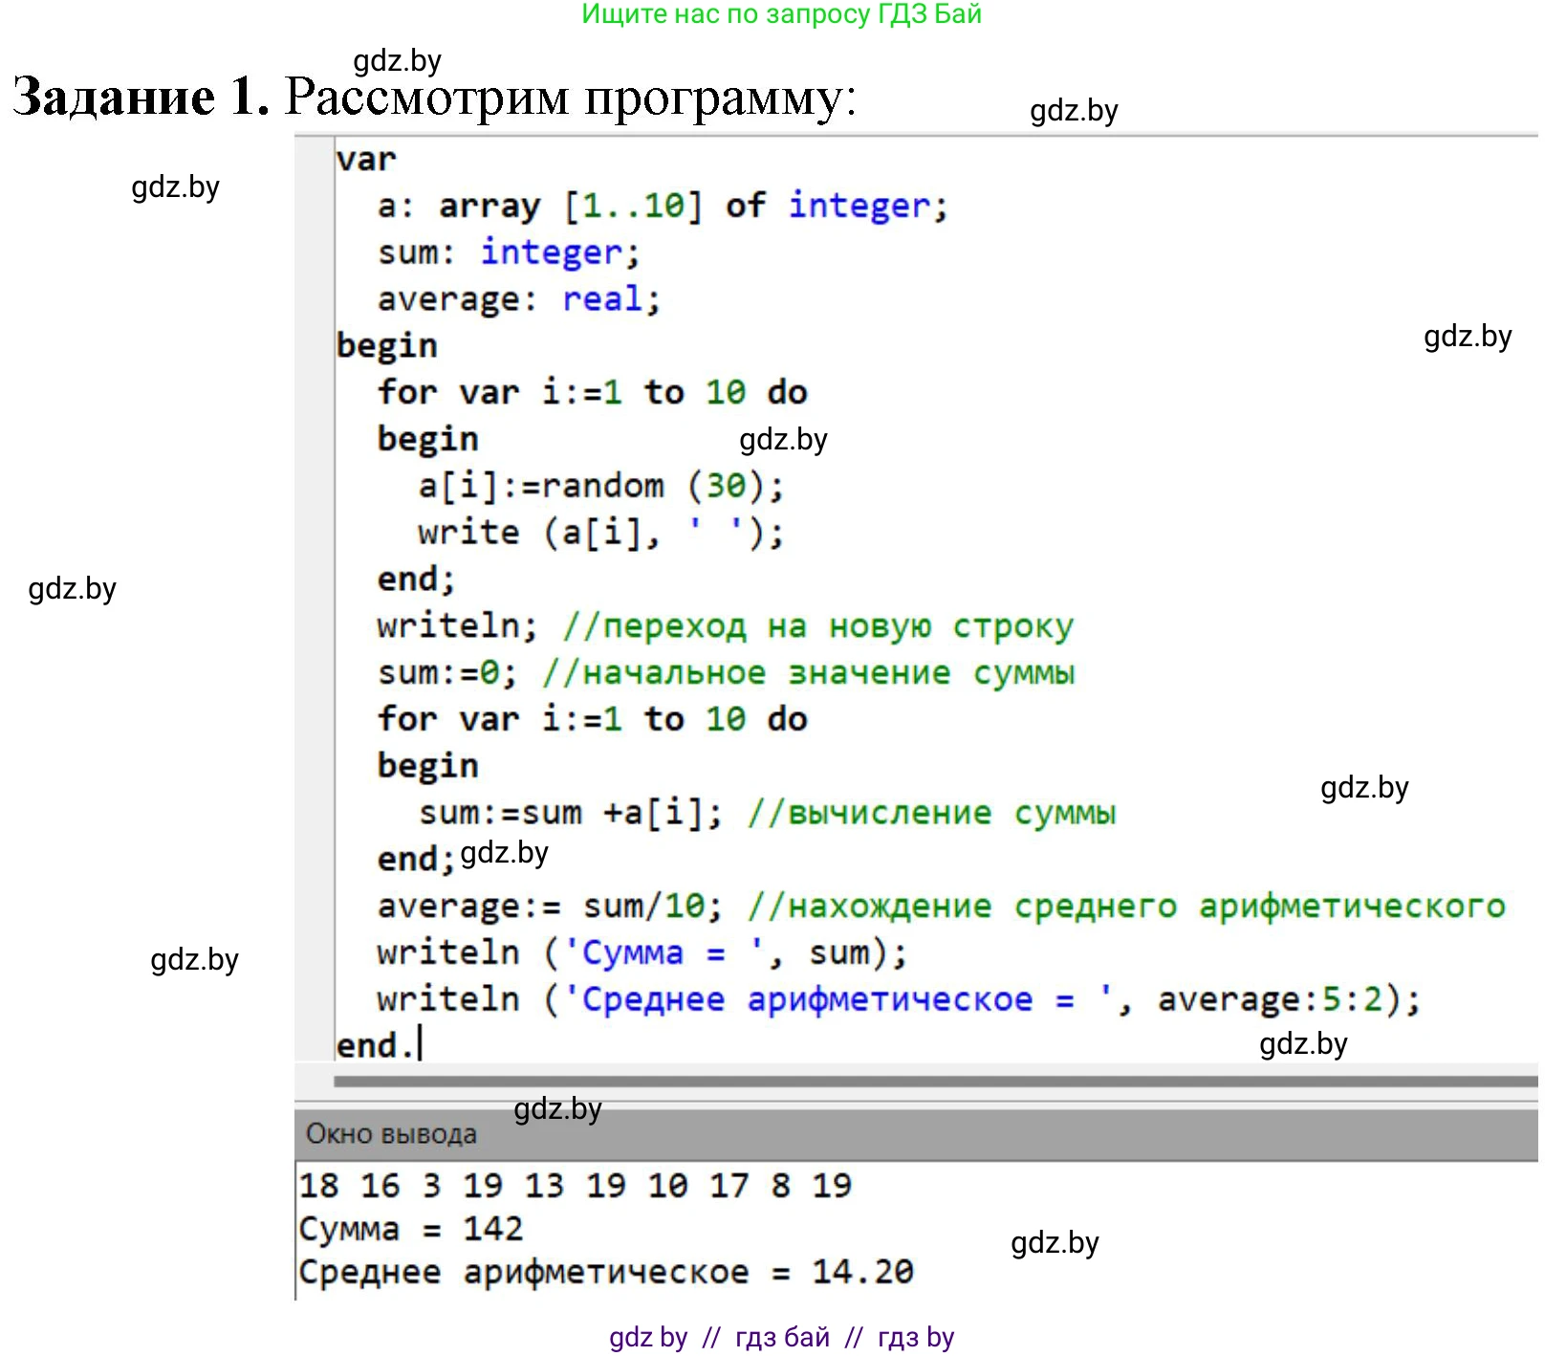Viewport: 1566px width, 1356px height.
Task: Click the "Задание 1" heading
Action: point(141,97)
